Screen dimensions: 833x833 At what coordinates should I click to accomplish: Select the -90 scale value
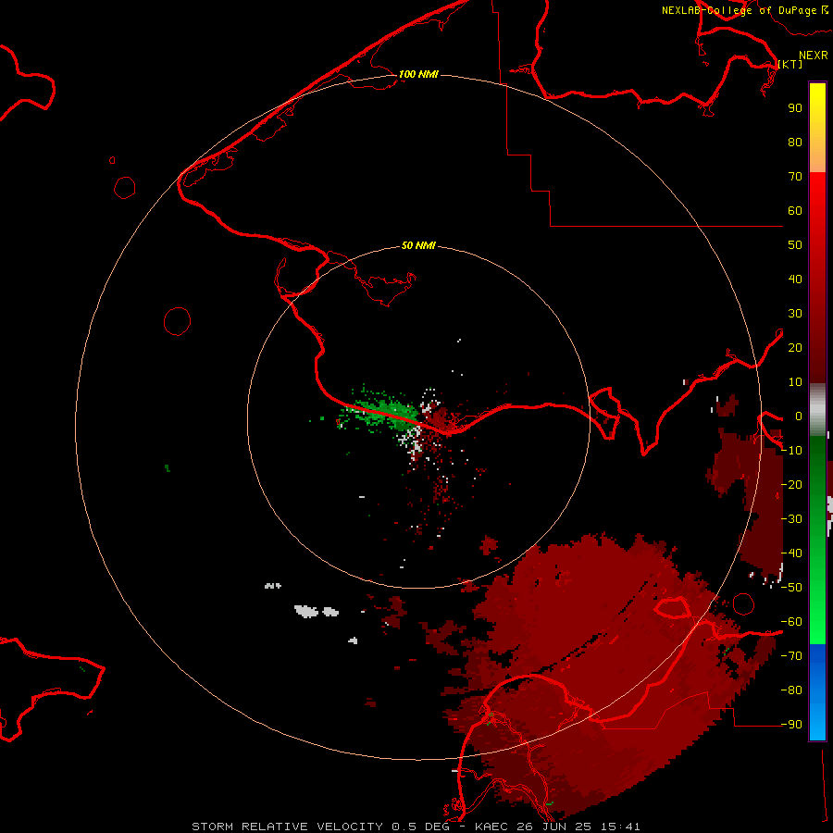coord(792,725)
